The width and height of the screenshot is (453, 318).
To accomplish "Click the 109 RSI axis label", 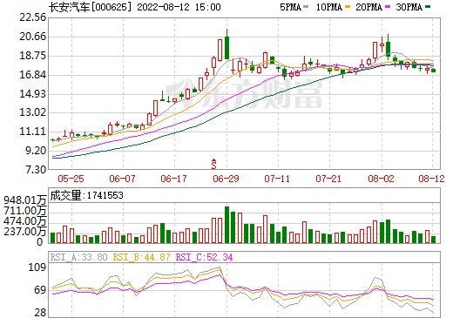I will [37, 267].
